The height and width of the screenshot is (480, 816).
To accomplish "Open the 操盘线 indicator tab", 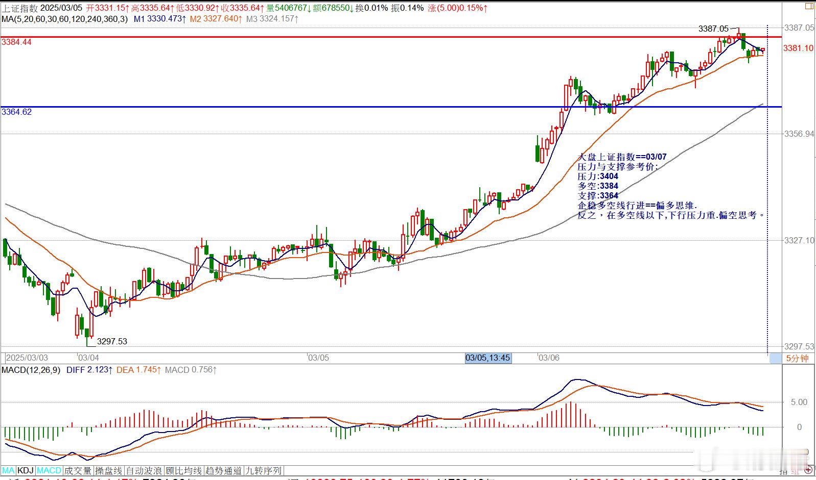I will click(x=109, y=470).
